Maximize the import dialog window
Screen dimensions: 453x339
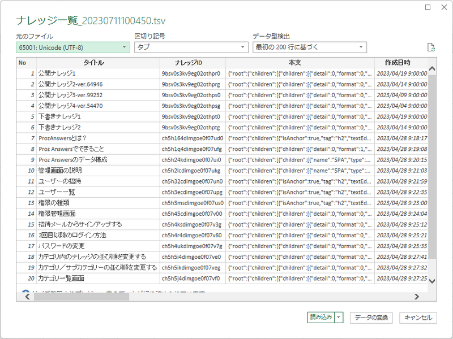click(428, 7)
